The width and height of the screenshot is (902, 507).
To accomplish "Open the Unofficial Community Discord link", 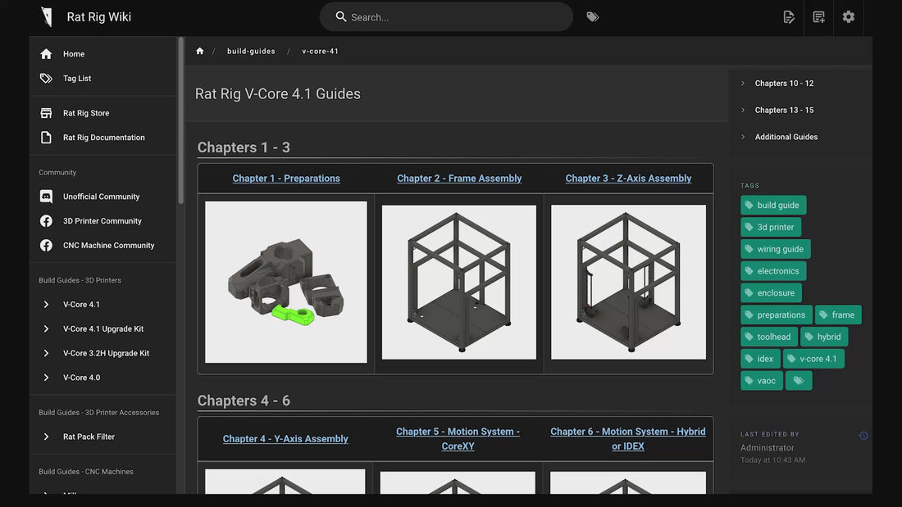I will [x=101, y=197].
